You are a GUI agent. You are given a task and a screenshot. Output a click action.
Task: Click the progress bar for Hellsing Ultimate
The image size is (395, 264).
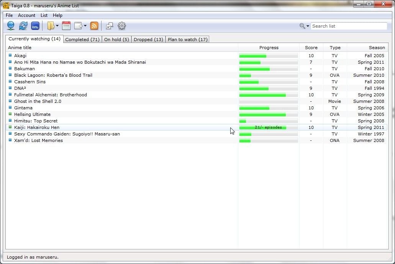(x=269, y=115)
